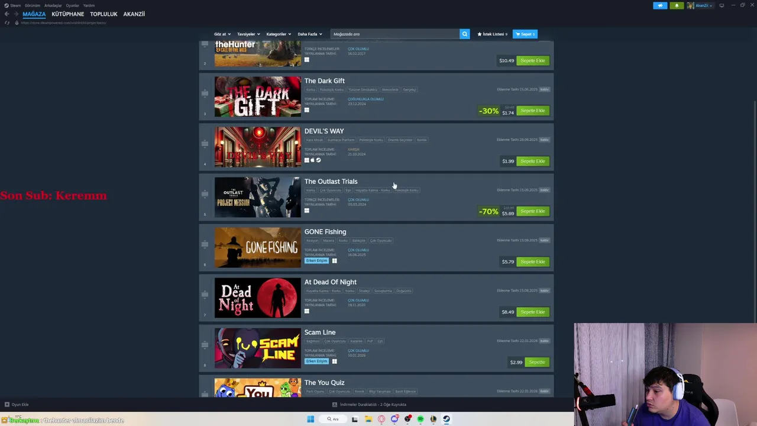
Task: Add DEVIL'S WAY to cart
Action: click(533, 161)
